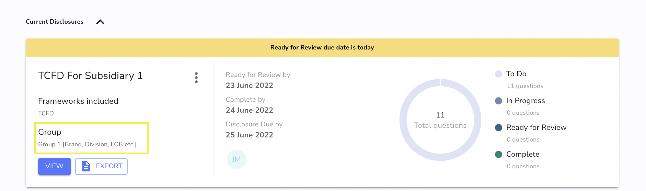The width and height of the screenshot is (646, 191).
Task: Select the JM user avatar
Action: (x=237, y=159)
